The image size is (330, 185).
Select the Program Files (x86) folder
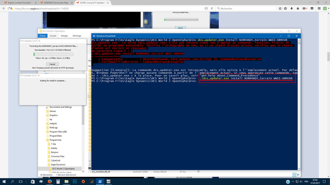coord(58,132)
